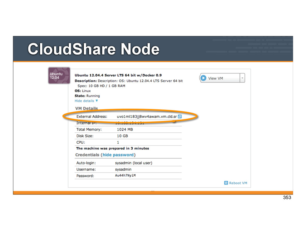
Task: Click the Disk Size: label
Action: 85,136
